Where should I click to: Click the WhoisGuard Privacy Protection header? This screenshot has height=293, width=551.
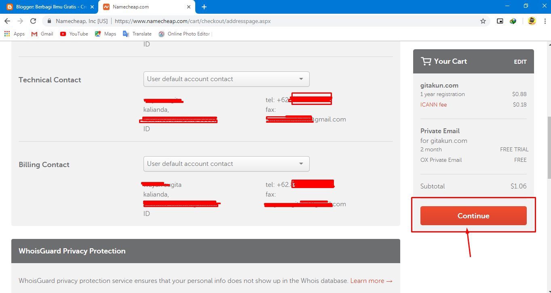point(206,251)
